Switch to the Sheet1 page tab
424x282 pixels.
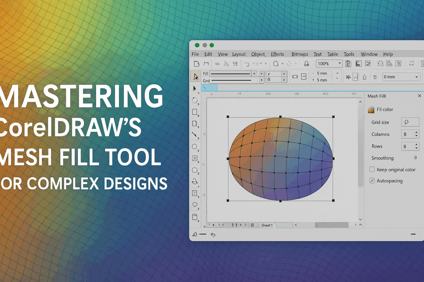pos(267,225)
